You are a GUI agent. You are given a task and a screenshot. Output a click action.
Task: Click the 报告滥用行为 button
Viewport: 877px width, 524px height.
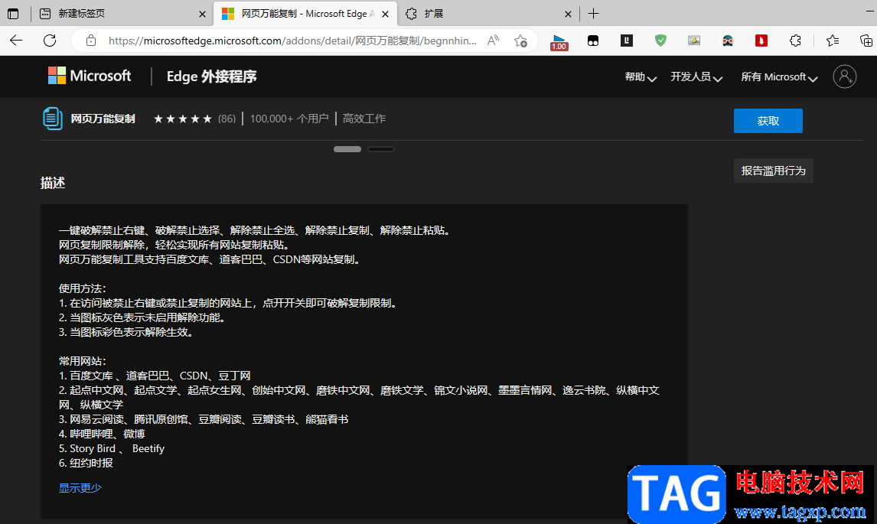774,171
